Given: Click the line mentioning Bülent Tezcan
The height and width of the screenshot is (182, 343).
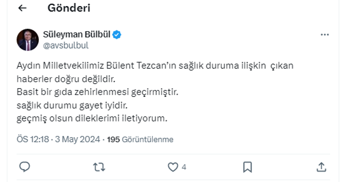Looking at the screenshot, I should [155, 66].
